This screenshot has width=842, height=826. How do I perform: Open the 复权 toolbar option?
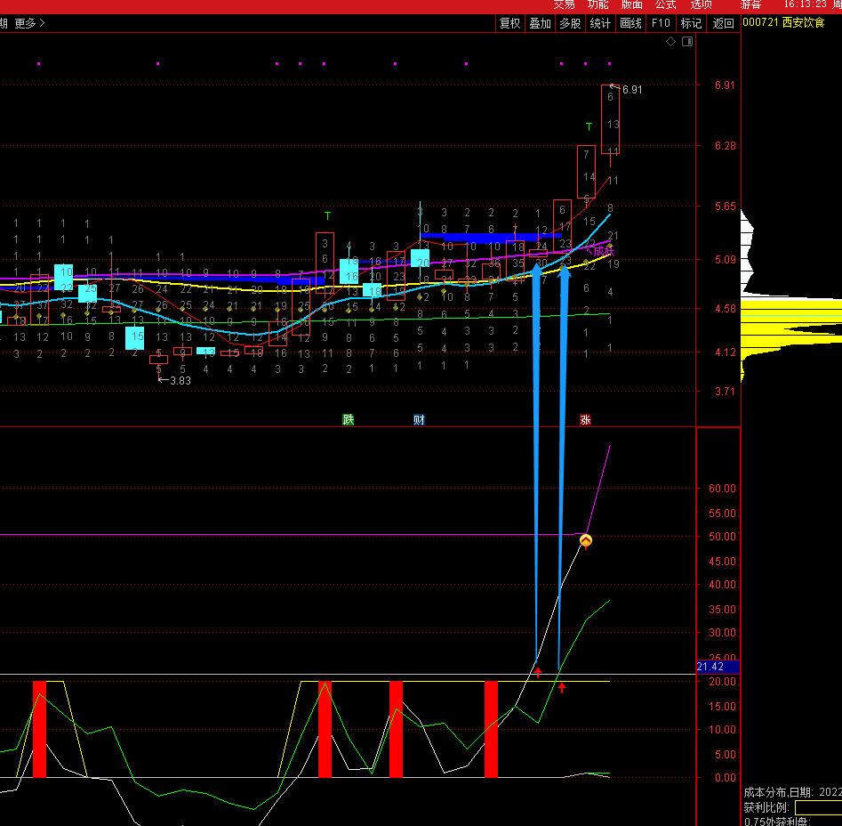(x=509, y=23)
